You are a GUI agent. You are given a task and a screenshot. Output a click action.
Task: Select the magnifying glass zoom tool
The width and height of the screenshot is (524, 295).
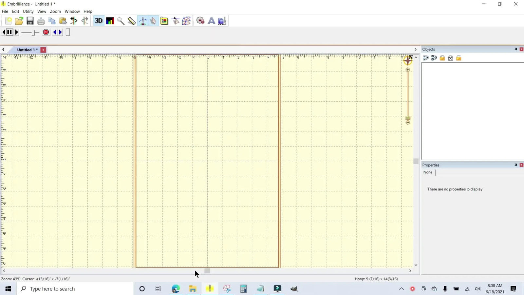[x=121, y=21]
